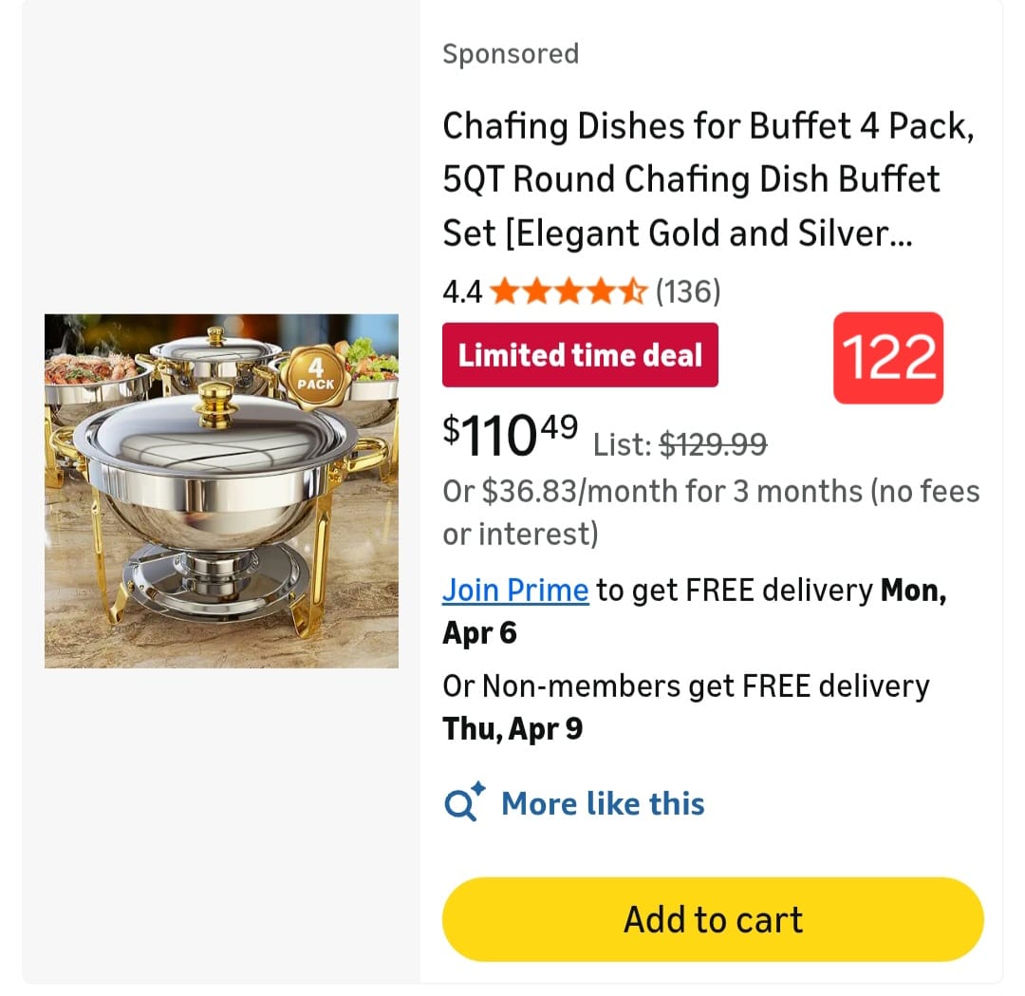Click the truncated Elegant Gold and Silver title line
This screenshot has width=1025, height=996.
tap(677, 234)
